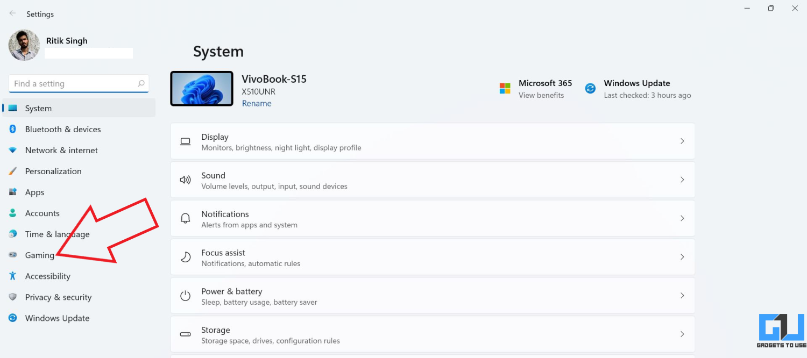Viewport: 807px width, 358px height.
Task: Click the Accounts person icon
Action: (13, 213)
